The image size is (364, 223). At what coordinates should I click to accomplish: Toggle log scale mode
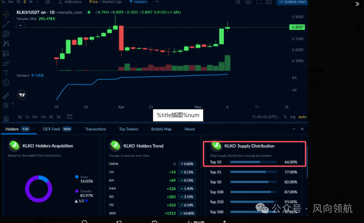(x=293, y=117)
